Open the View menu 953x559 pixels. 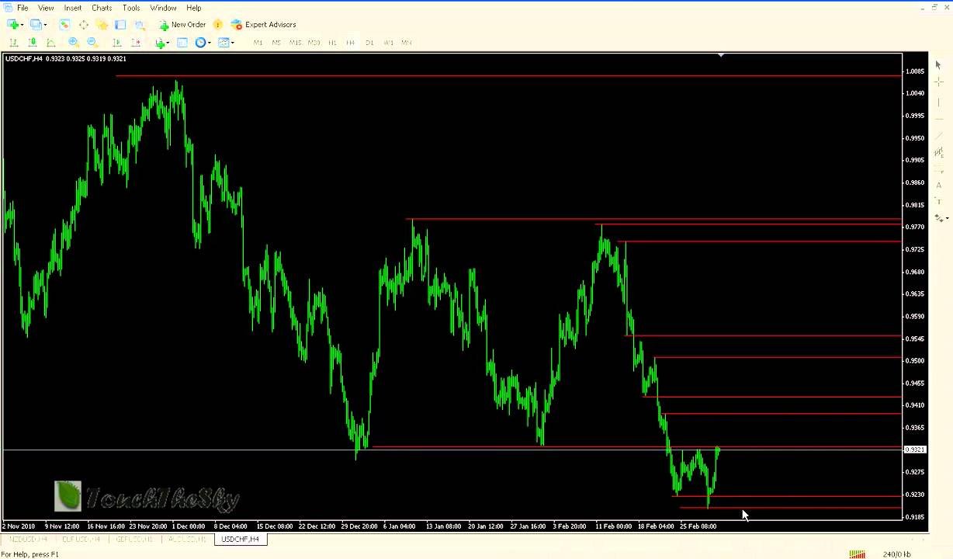[x=46, y=8]
